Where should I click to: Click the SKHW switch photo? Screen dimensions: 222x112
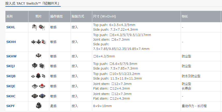tap(39, 56)
